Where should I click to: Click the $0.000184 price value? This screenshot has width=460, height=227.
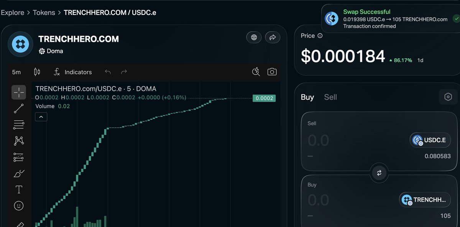point(343,56)
